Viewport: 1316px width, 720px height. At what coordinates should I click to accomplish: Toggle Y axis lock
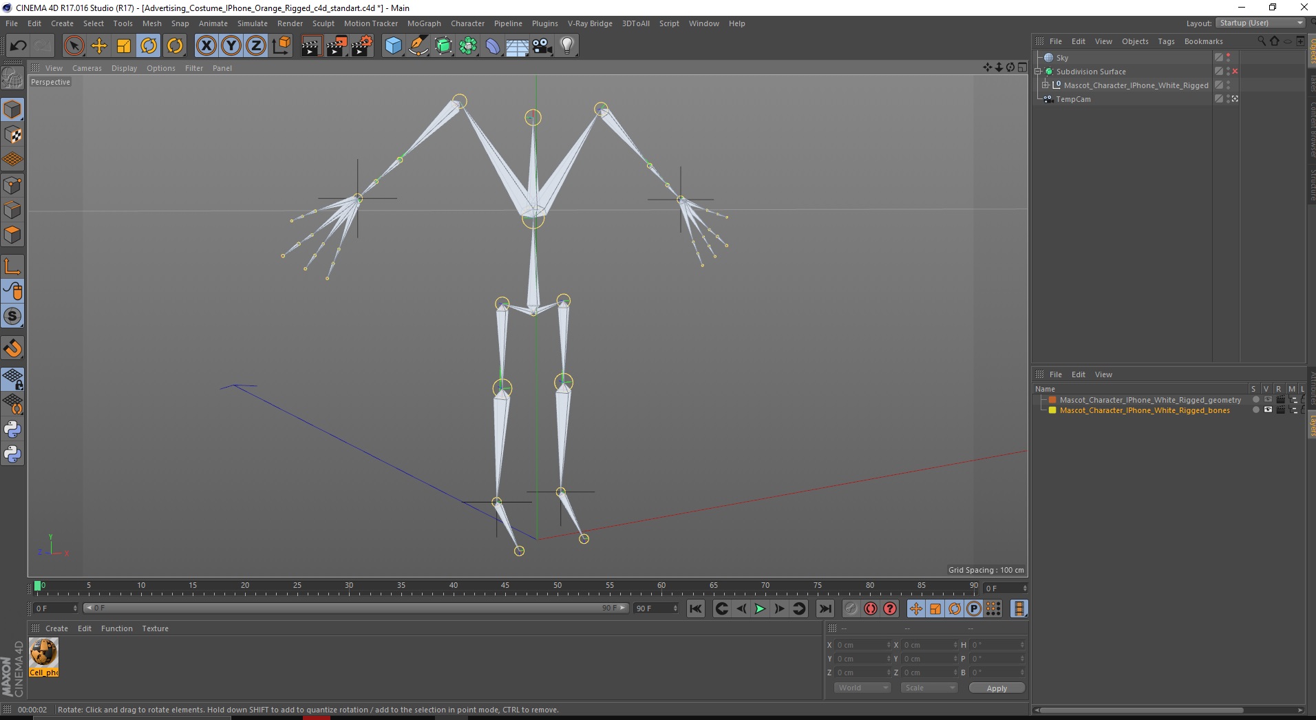(231, 46)
